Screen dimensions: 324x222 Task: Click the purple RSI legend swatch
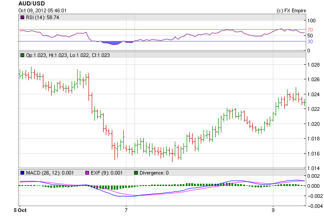pyautogui.click(x=22, y=17)
